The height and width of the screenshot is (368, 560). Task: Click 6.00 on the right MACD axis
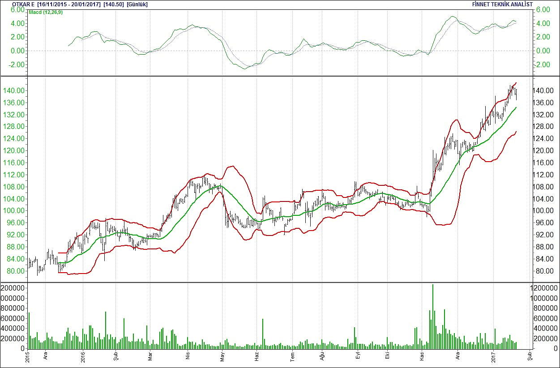[543, 10]
